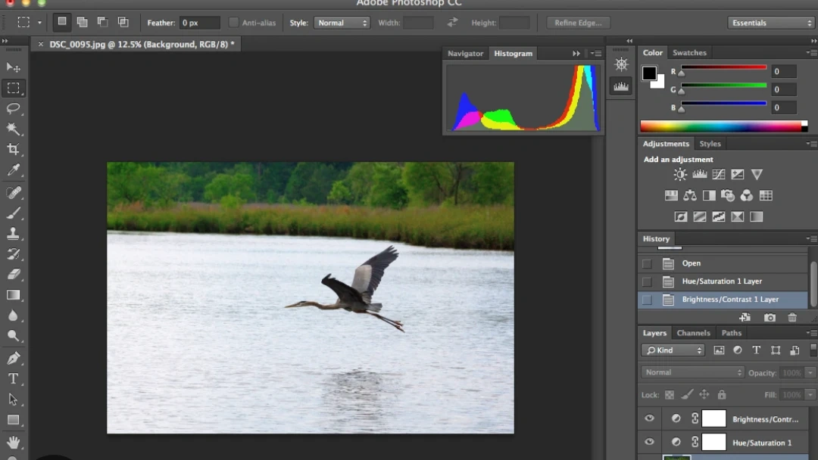
Task: Expand the collapsed toolbar double arrows
Action: (x=5, y=41)
